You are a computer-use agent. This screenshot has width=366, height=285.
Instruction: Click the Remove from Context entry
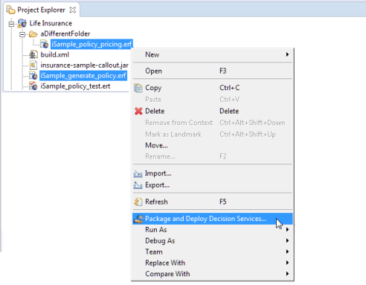pos(213,123)
